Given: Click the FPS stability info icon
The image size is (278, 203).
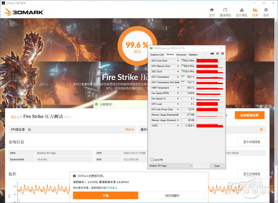Looking at the screenshot, I should (30, 130).
